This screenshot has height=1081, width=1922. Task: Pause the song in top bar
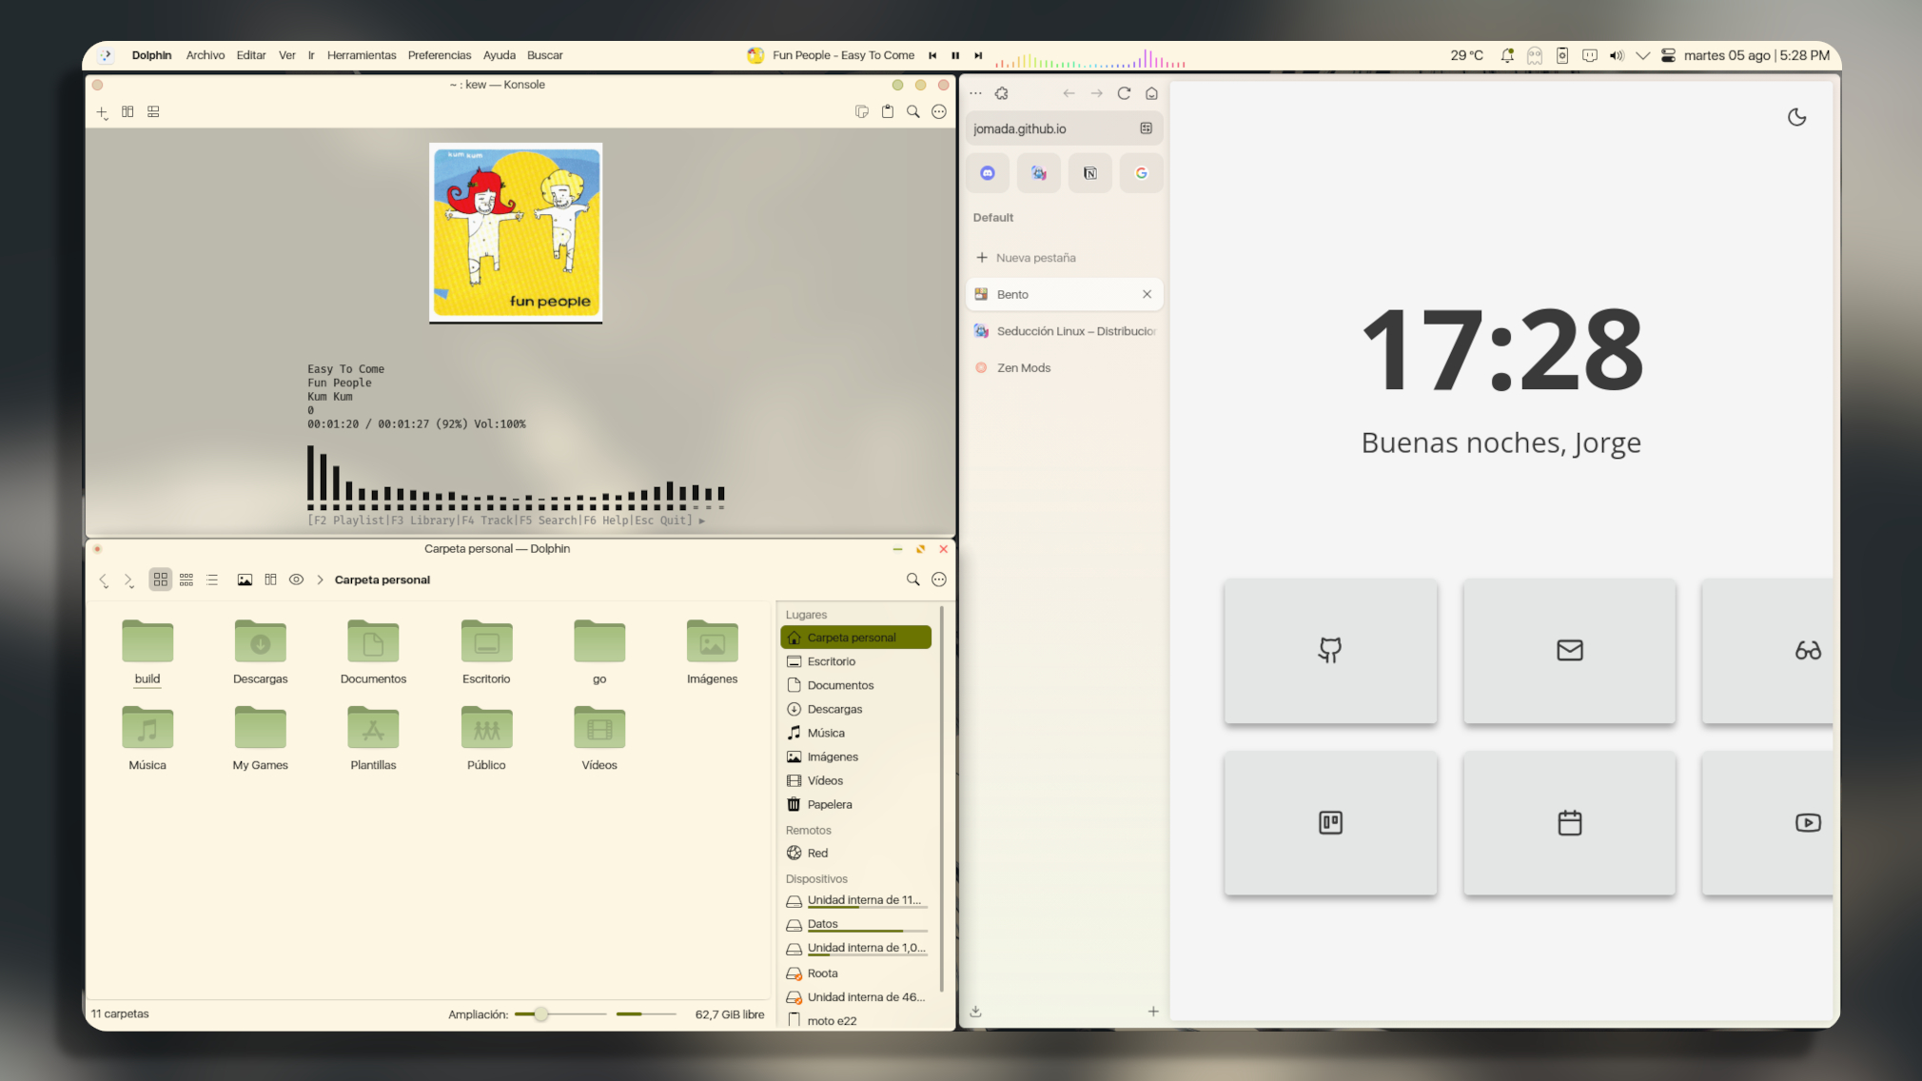pos(955,55)
